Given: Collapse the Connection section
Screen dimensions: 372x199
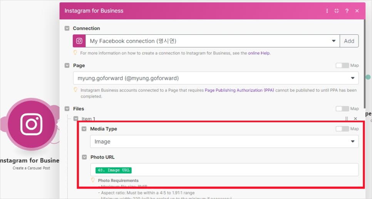Looking at the screenshot, I should 67,28.
